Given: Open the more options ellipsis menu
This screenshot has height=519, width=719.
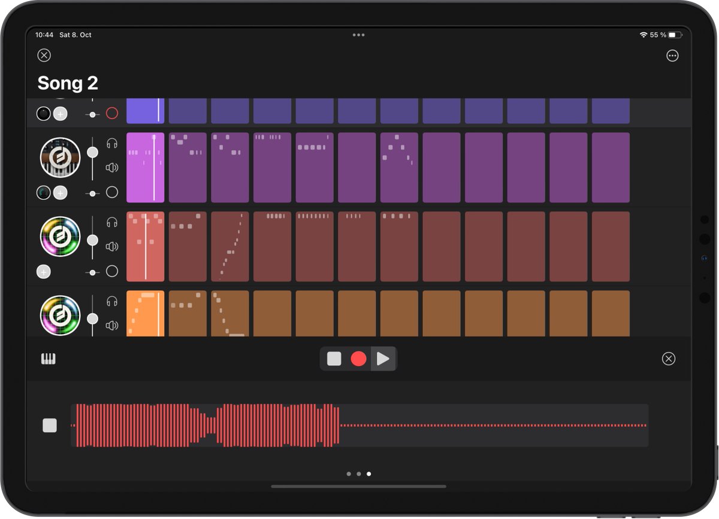Looking at the screenshot, I should click(x=672, y=55).
